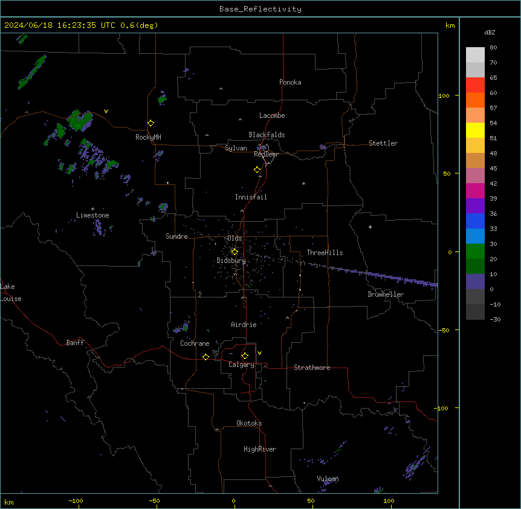The height and width of the screenshot is (509, 521).
Task: Click the ThreeHills town label
Action: [x=325, y=253]
